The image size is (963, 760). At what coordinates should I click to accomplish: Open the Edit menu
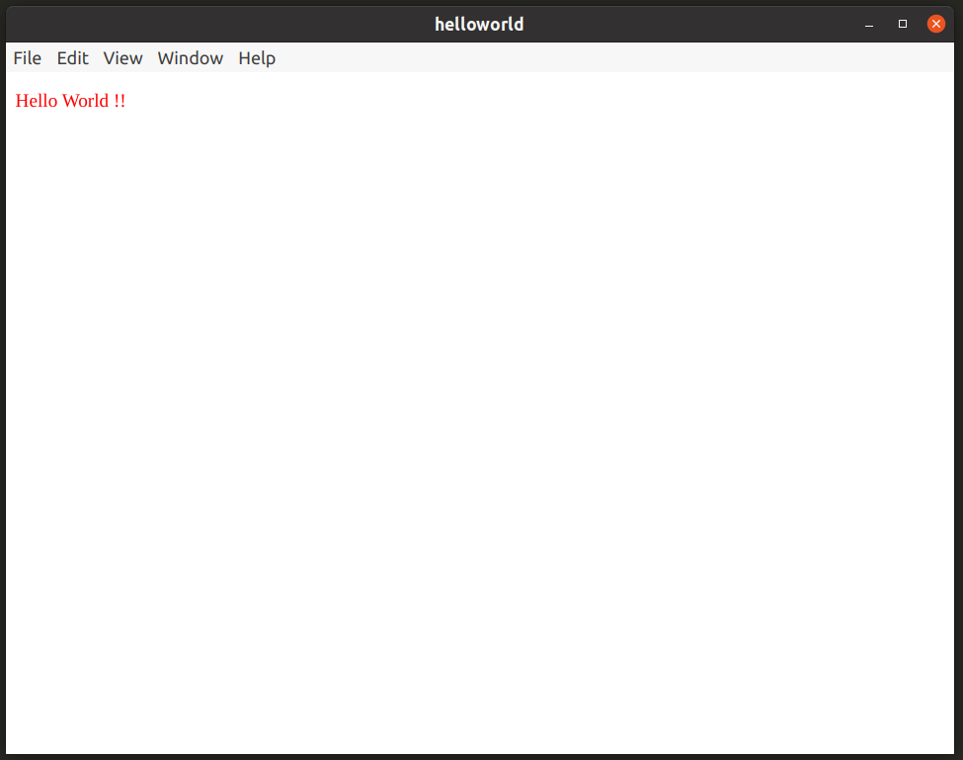pos(72,57)
